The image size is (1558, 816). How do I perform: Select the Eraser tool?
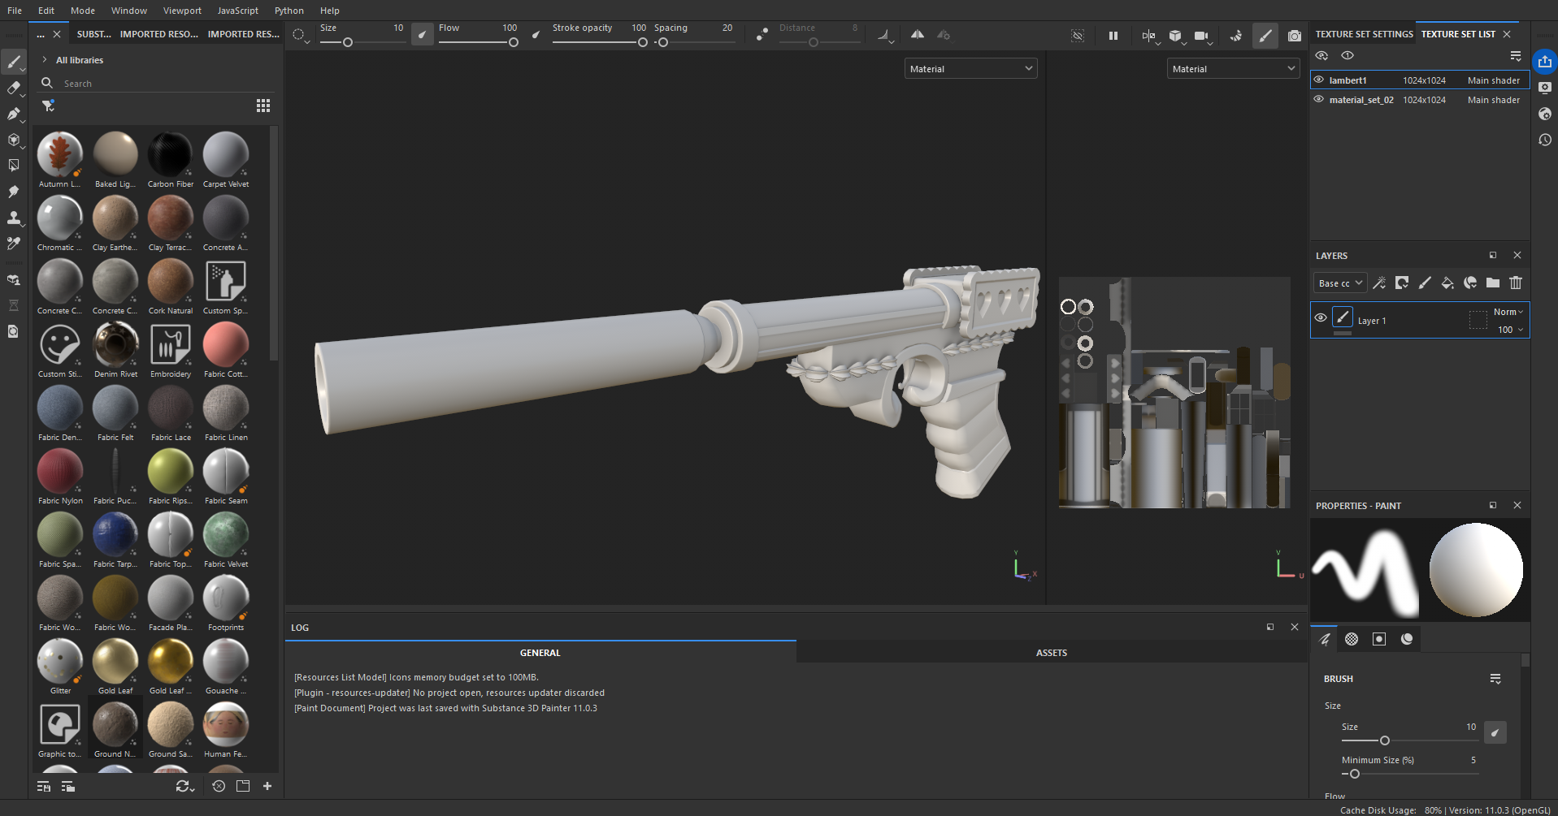coord(14,88)
